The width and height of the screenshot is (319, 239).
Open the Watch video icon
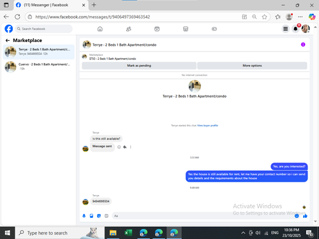tap(157, 29)
